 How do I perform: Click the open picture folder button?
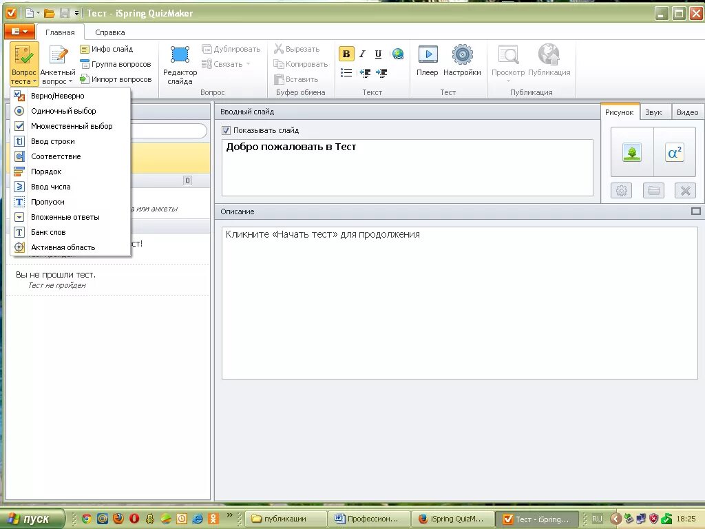[x=653, y=191]
